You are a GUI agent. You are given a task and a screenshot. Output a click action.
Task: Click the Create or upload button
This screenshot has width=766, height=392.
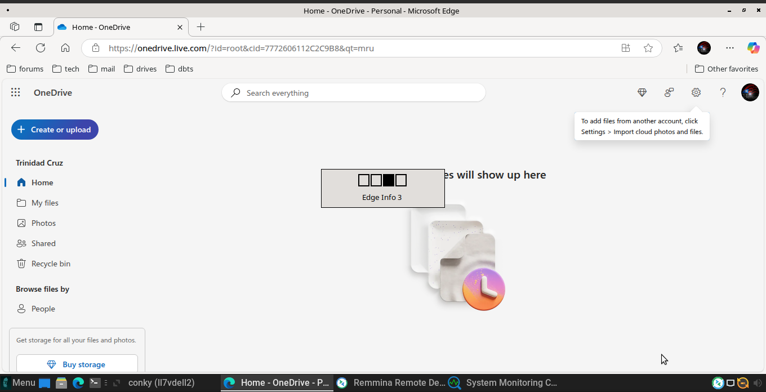(x=55, y=130)
